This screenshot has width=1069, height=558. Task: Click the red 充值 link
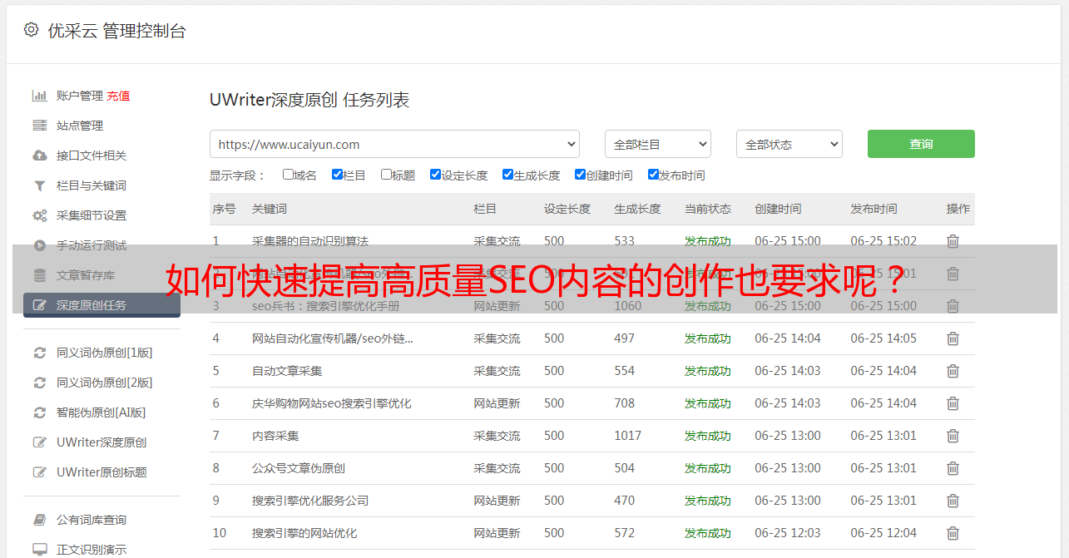coord(118,96)
